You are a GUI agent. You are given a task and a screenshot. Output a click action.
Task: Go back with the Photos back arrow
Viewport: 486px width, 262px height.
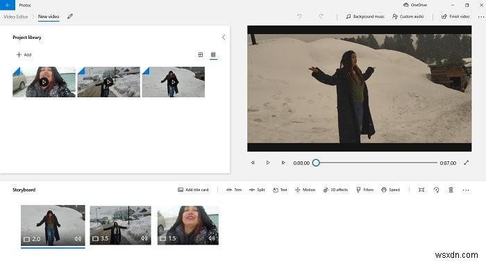point(8,5)
